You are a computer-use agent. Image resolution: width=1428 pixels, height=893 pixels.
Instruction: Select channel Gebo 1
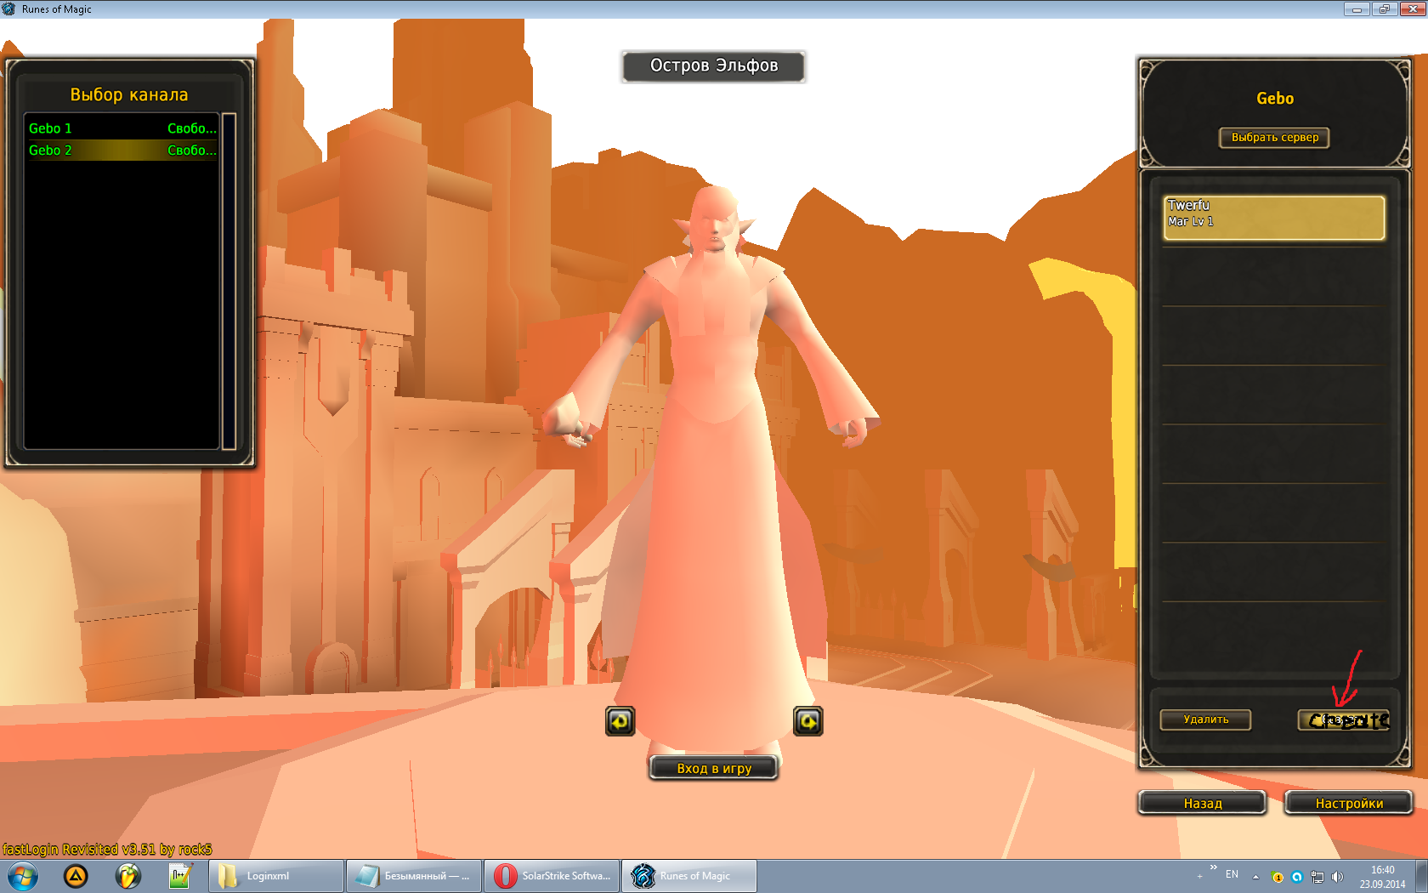pos(122,128)
